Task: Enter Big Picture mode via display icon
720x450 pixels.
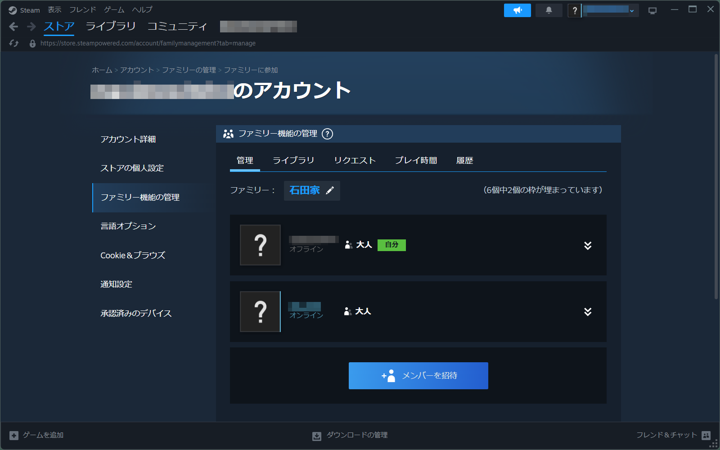Action: [x=653, y=10]
